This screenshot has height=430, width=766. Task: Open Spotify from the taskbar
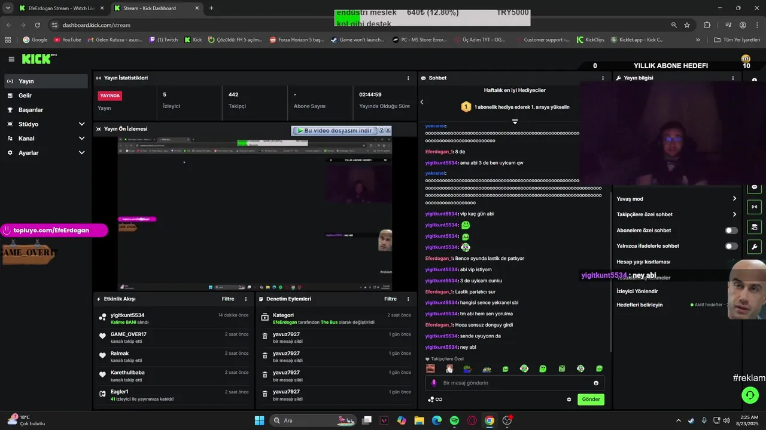(x=454, y=420)
